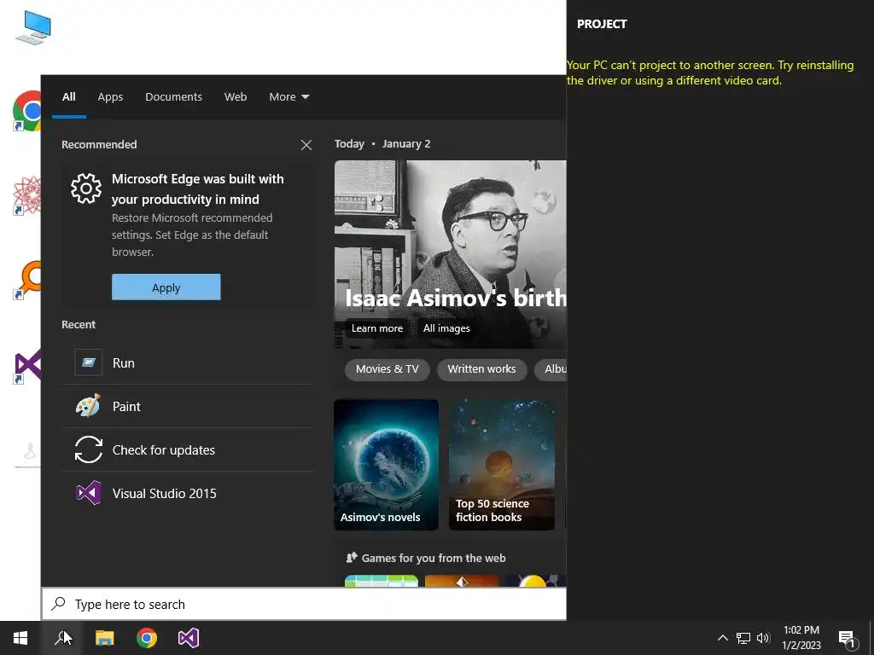
Task: Select the Written works chip
Action: coord(481,369)
